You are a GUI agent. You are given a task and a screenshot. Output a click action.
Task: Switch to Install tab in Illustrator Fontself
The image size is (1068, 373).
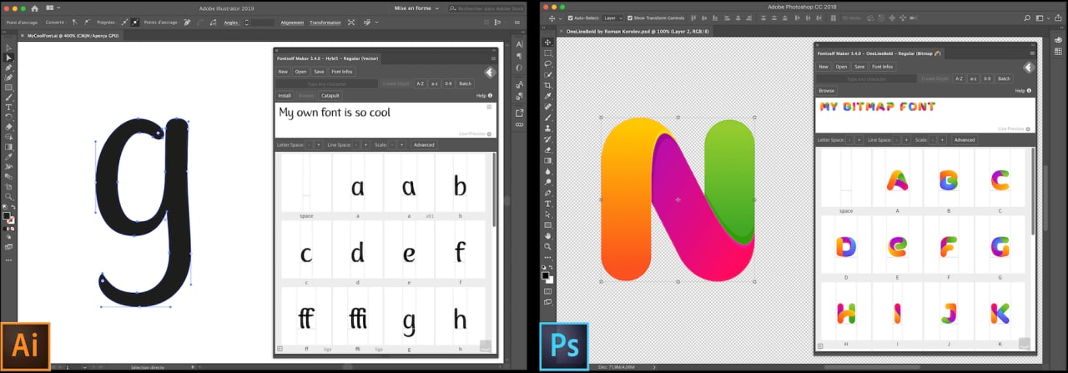(285, 95)
